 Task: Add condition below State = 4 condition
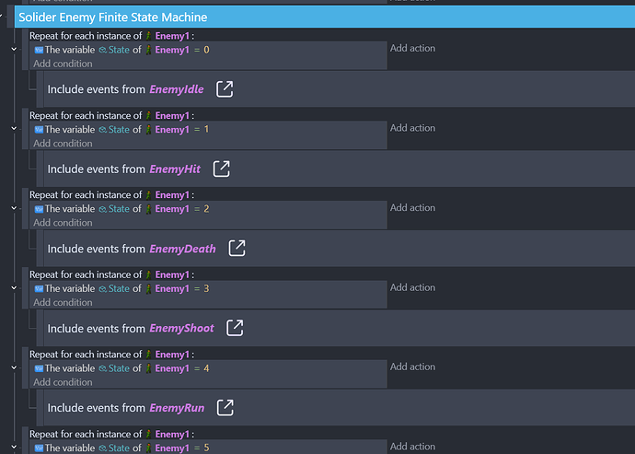pos(63,382)
